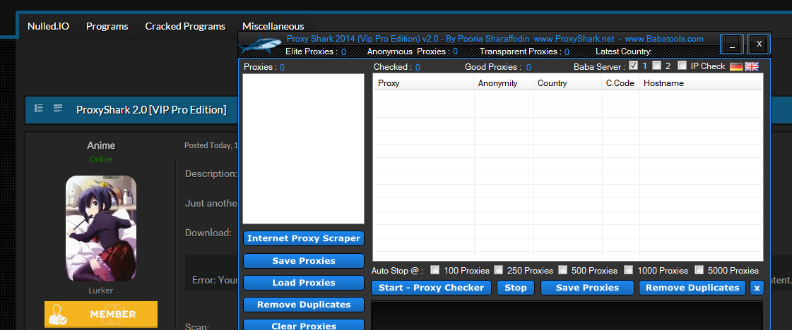Viewport: 792px width, 330px height.
Task: Click the UK flag language icon
Action: coord(752,66)
